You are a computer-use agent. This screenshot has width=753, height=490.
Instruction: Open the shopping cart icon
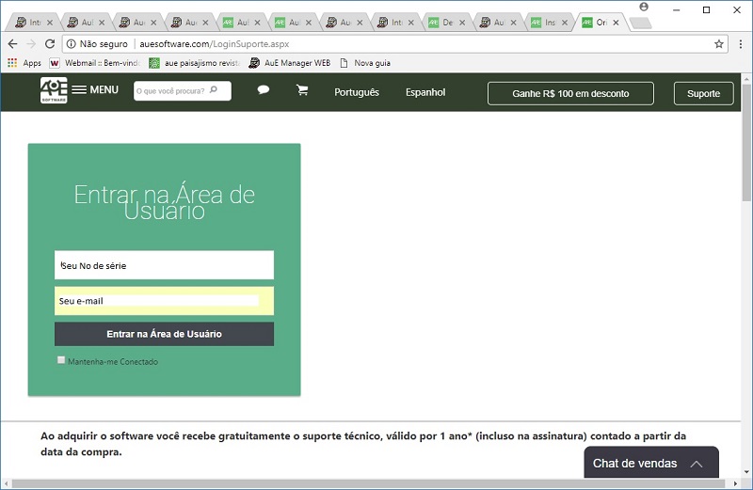(302, 91)
